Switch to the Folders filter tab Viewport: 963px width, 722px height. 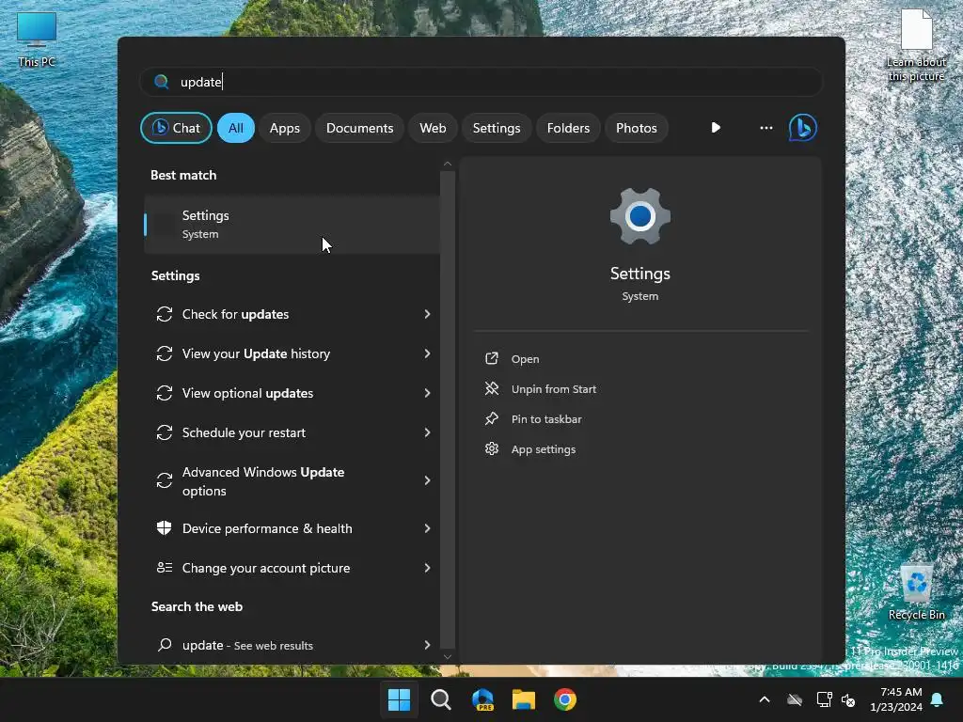[568, 128]
